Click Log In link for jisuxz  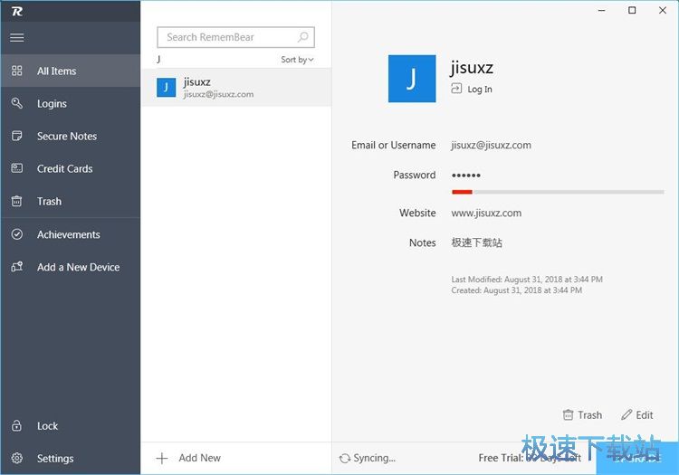coord(480,89)
